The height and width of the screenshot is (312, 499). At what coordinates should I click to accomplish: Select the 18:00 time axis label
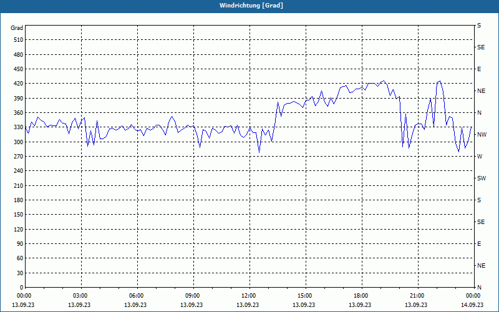pyautogui.click(x=362, y=296)
